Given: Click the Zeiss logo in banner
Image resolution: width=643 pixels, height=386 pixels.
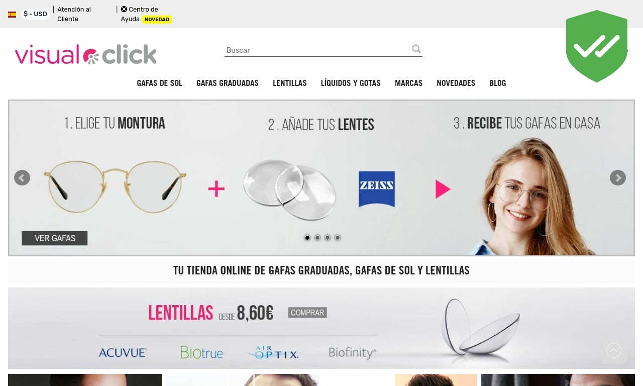Looking at the screenshot, I should pos(377,189).
